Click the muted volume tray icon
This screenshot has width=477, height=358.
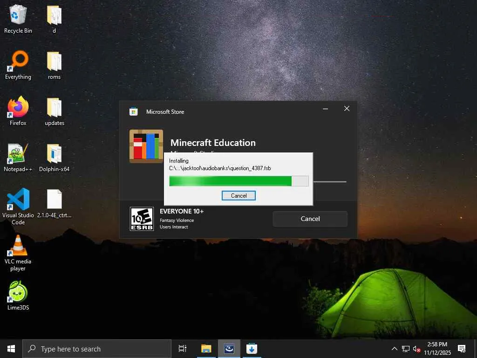tap(416, 349)
